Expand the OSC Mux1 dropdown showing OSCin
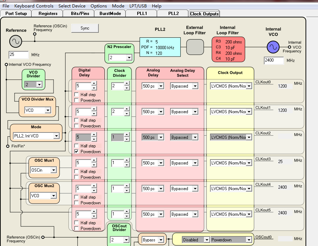Image resolution: width=318 pixels, height=246 pixels. pyautogui.click(x=53, y=170)
